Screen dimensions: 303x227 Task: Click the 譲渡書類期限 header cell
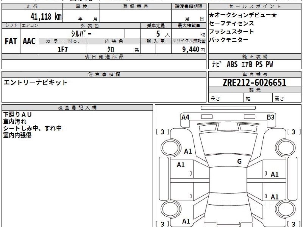(x=189, y=7)
